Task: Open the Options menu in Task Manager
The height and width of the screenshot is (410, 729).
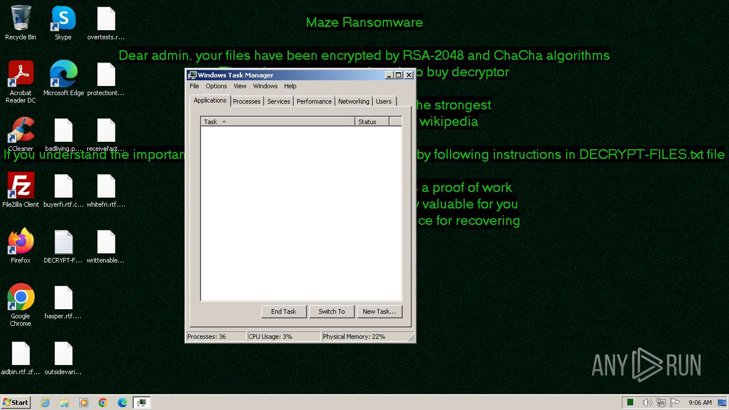Action: (x=216, y=86)
